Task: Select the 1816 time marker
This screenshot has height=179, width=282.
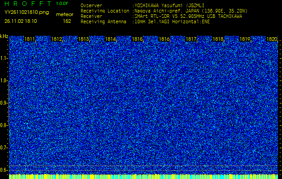Action: click(x=164, y=39)
